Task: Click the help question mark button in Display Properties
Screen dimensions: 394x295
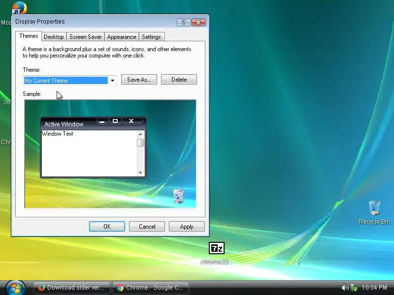Action: (183, 22)
